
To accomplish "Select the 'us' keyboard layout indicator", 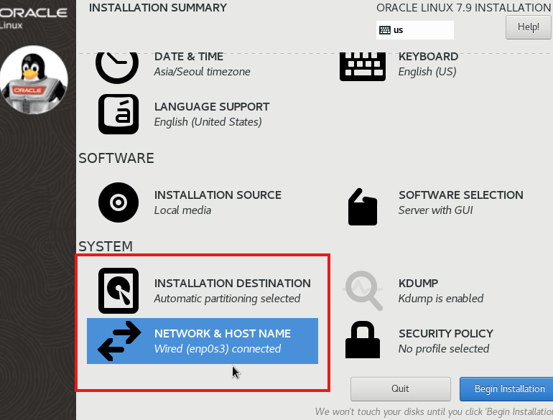I will 415,30.
